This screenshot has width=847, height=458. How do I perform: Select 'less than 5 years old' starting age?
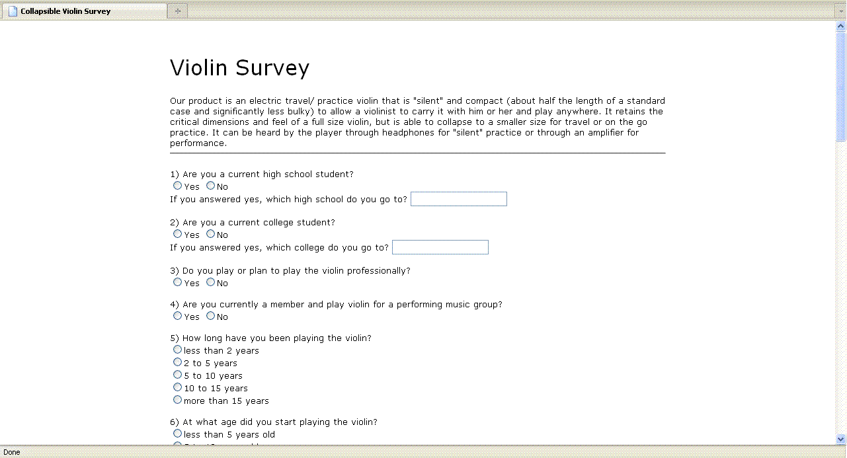click(177, 433)
